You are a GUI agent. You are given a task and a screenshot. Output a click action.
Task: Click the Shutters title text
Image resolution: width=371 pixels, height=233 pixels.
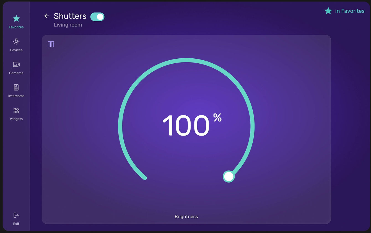click(x=70, y=16)
